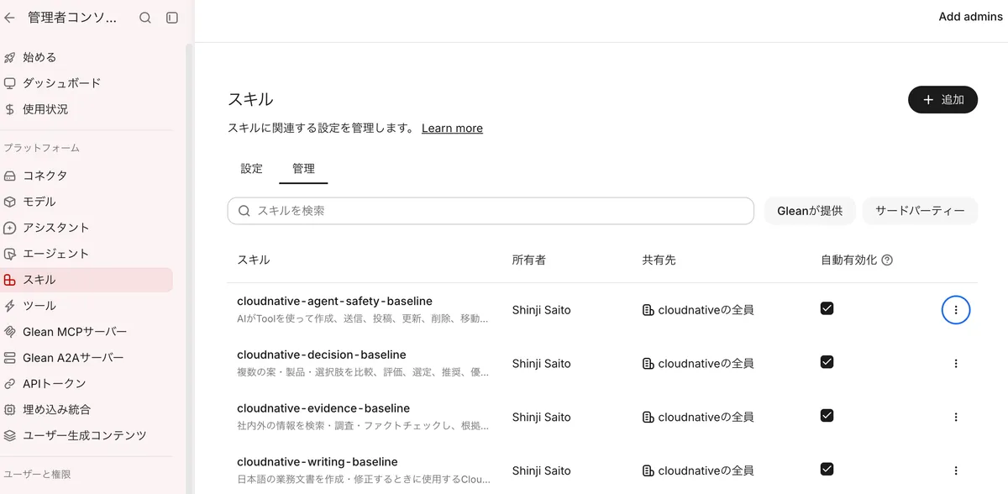Collapse the sidebar using the panel icon

click(172, 18)
